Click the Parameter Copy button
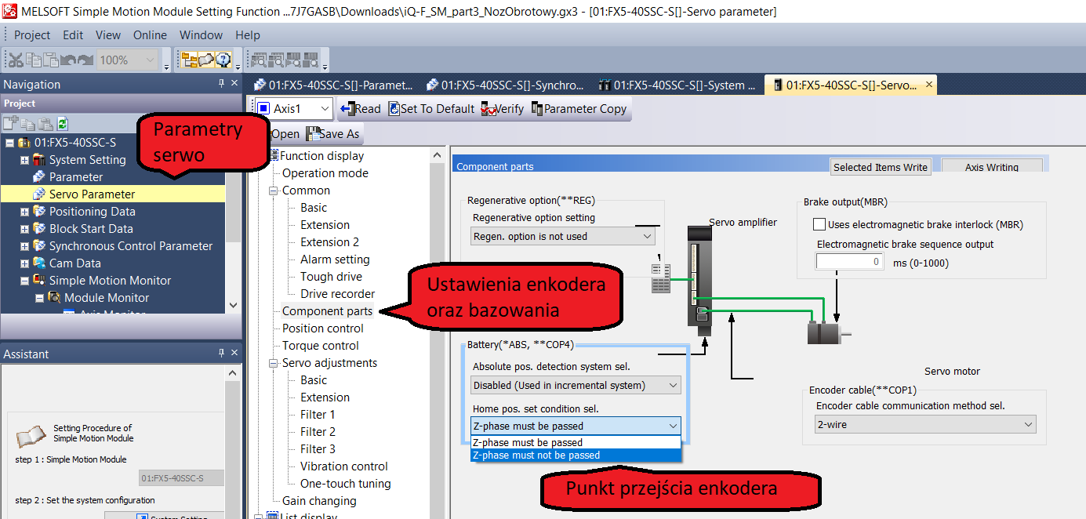1086x519 pixels. coord(579,109)
